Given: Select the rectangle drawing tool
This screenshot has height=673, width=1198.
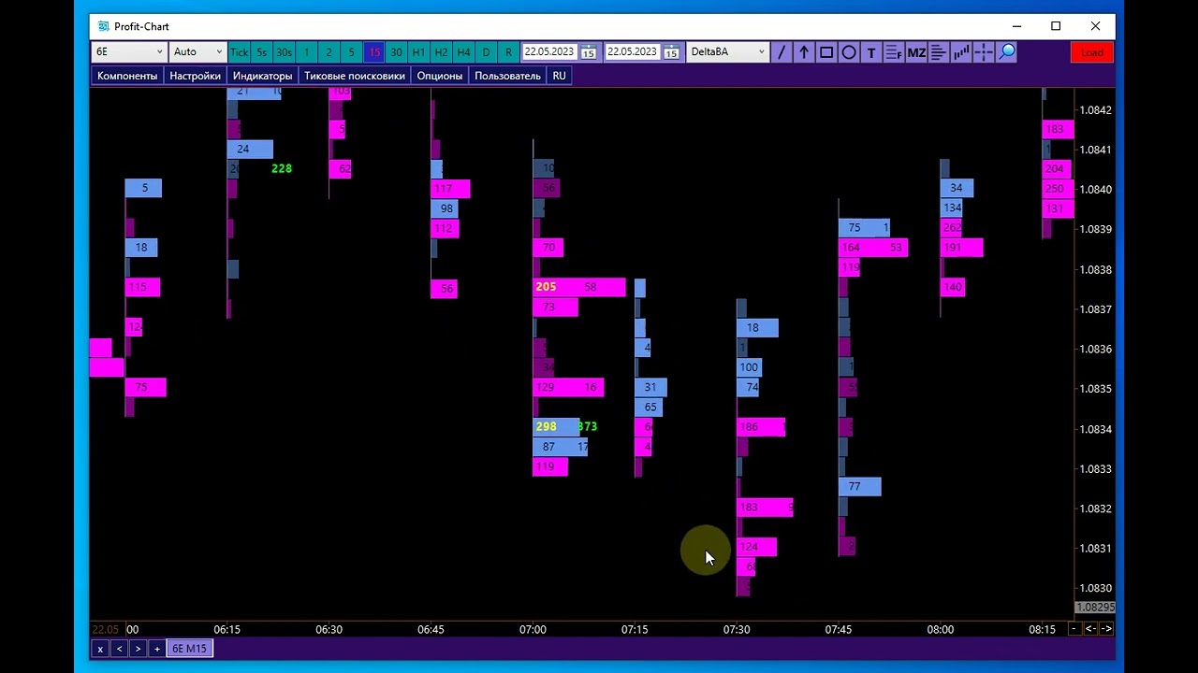Looking at the screenshot, I should pos(825,52).
